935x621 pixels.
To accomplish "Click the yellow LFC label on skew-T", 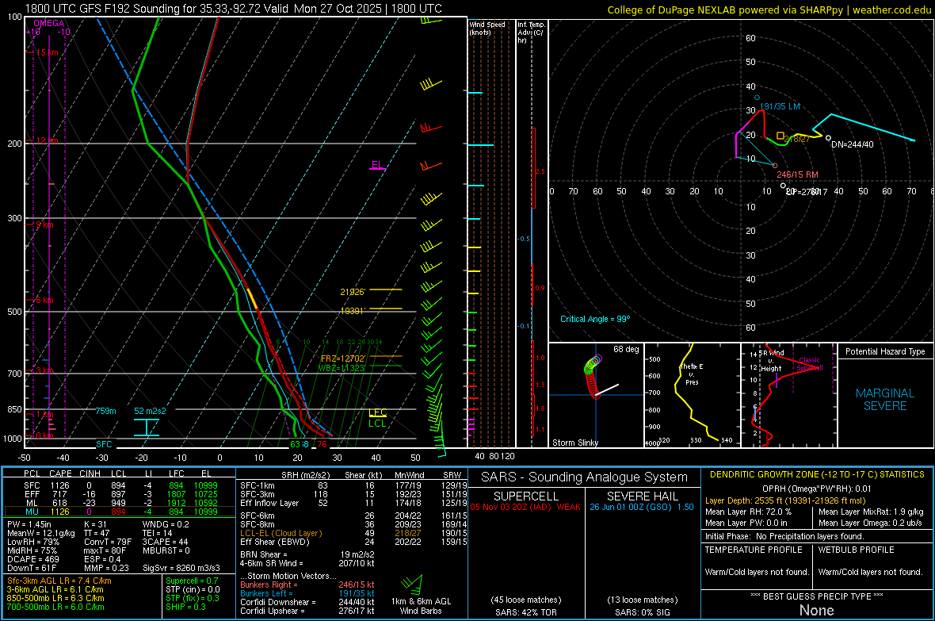I will point(378,412).
